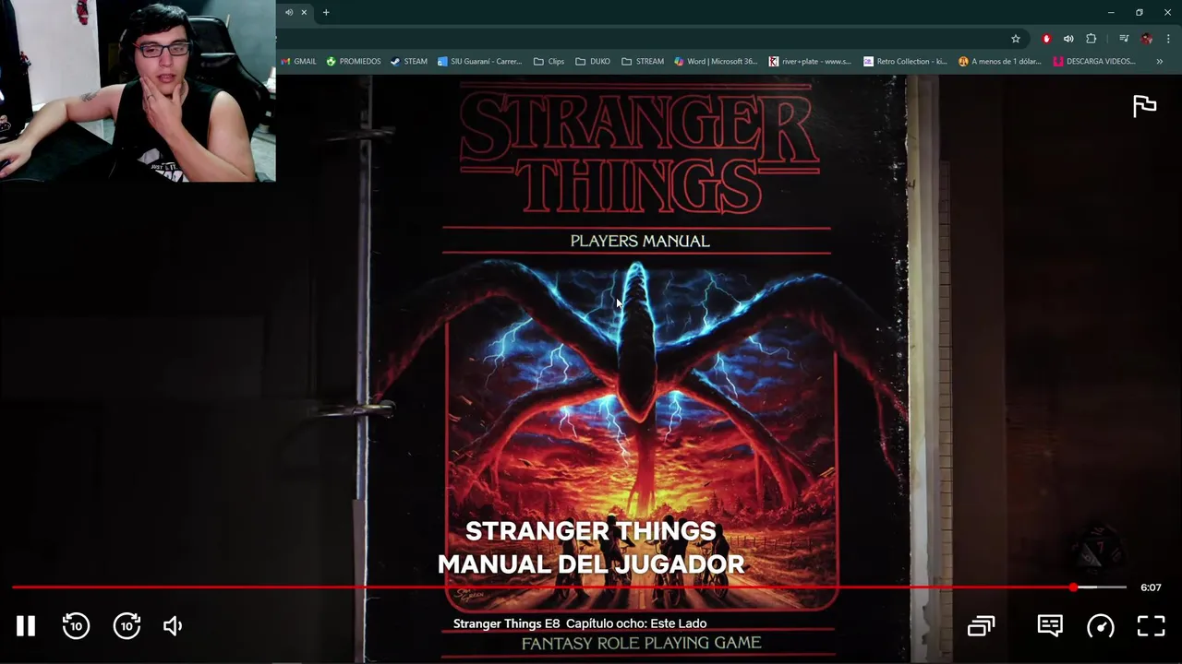Open the GMAIL bookmark

click(298, 62)
